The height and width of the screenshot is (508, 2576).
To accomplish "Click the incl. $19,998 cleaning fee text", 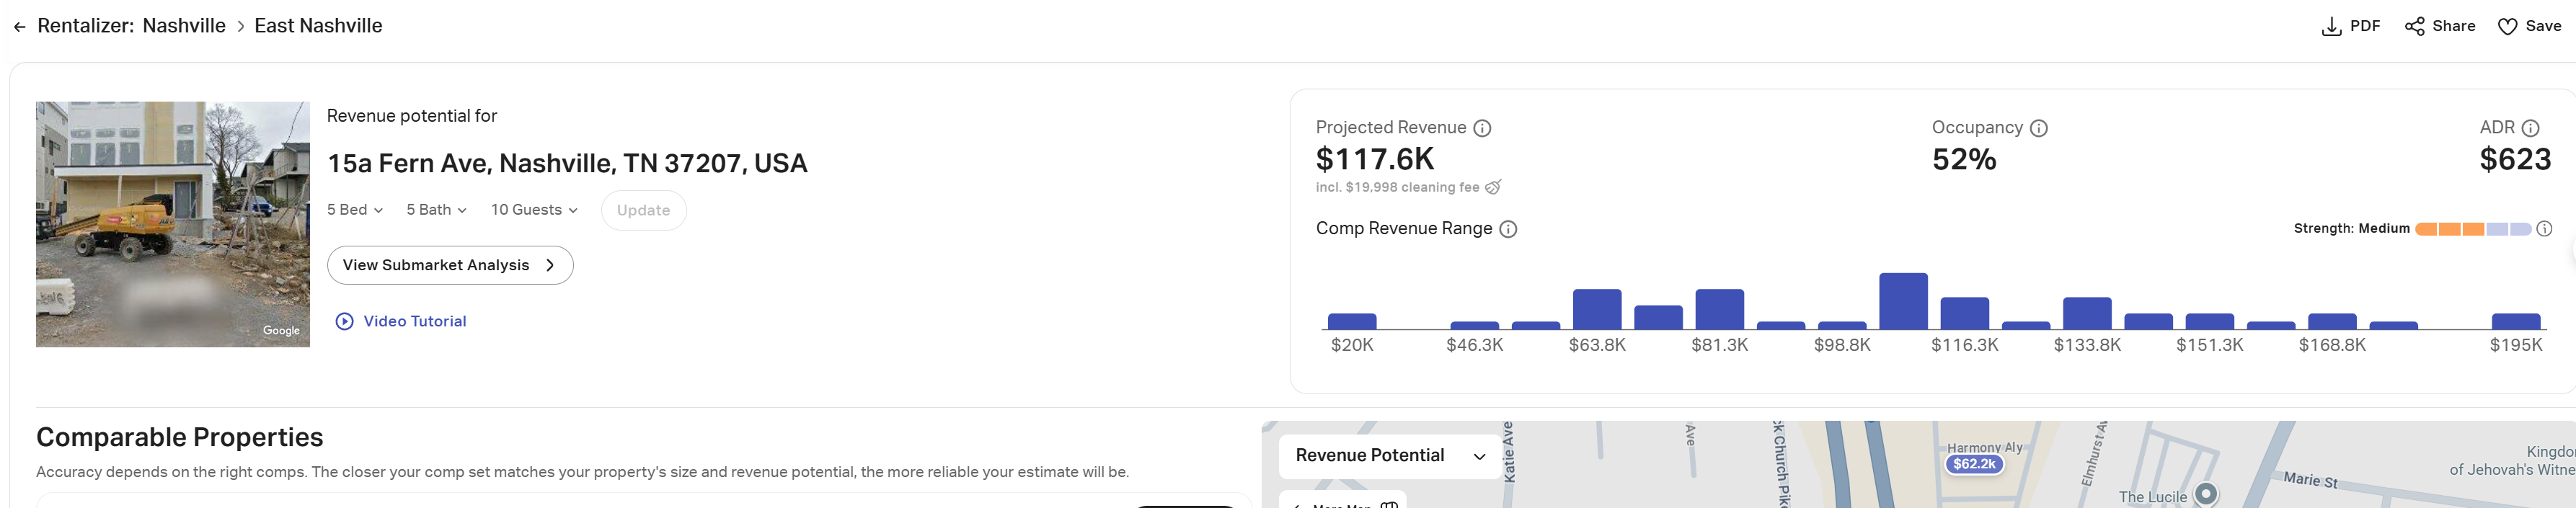I will pyautogui.click(x=1397, y=187).
